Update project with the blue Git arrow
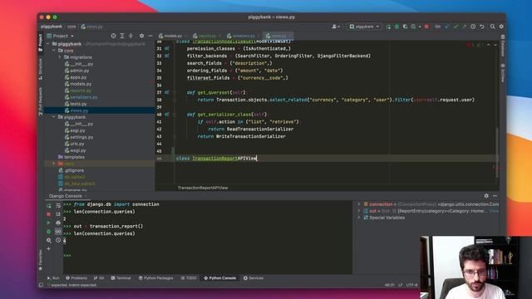Image resolution: width=532 pixels, height=299 pixels. (447, 27)
